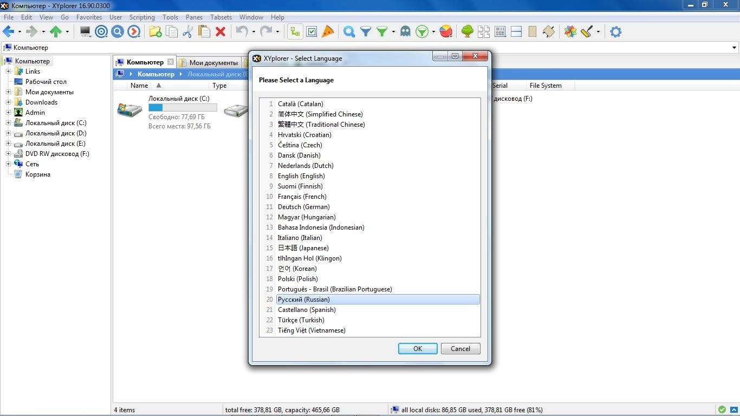Screen dimensions: 740x416
Task: Open address bar dropdown arrow
Action: pos(735,48)
